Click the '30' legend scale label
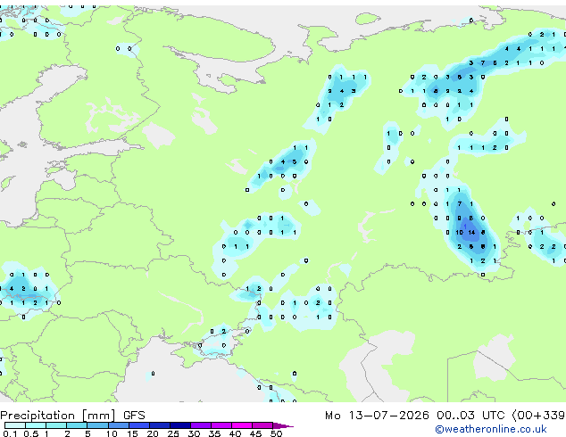 coord(194,433)
